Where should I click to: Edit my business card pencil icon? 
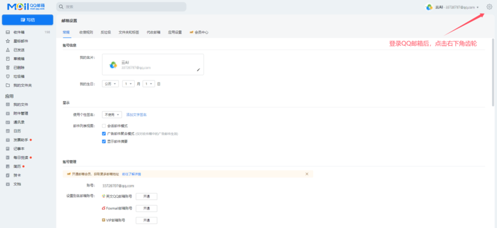click(x=198, y=69)
